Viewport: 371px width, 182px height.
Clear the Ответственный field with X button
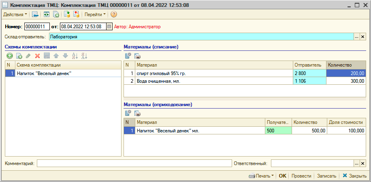coord(362,163)
